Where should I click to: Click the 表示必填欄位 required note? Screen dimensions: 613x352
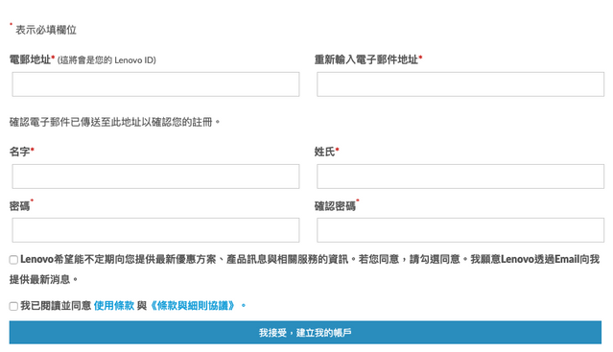click(x=46, y=30)
